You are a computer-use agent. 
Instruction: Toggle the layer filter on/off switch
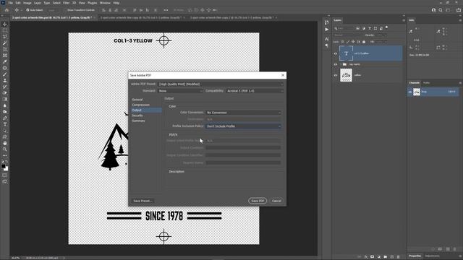[386, 27]
